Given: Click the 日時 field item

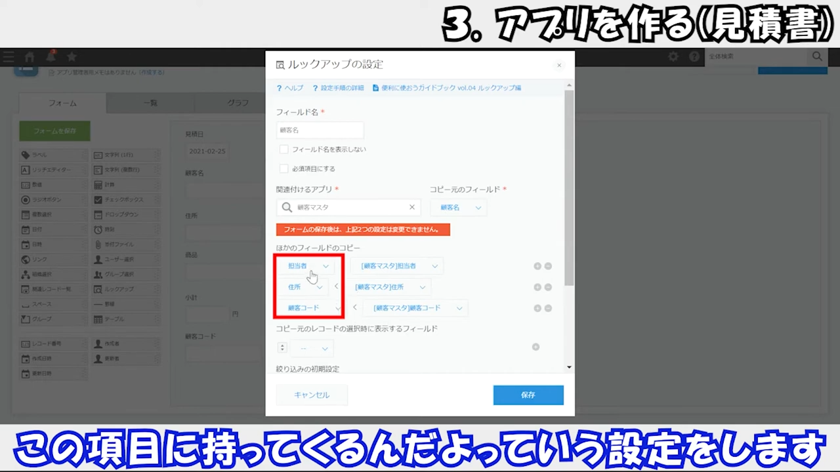Looking at the screenshot, I should (x=52, y=245).
